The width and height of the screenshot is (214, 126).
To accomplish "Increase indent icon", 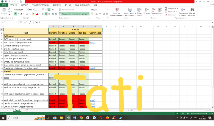I will [56, 14].
